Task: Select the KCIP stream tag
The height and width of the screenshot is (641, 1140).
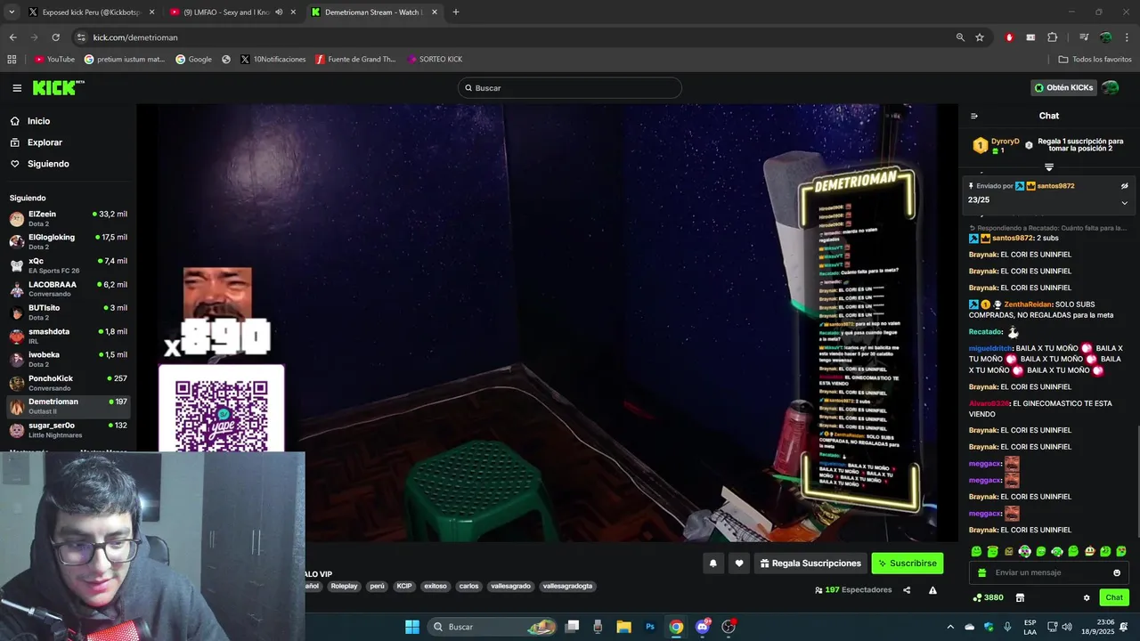Action: tap(404, 587)
